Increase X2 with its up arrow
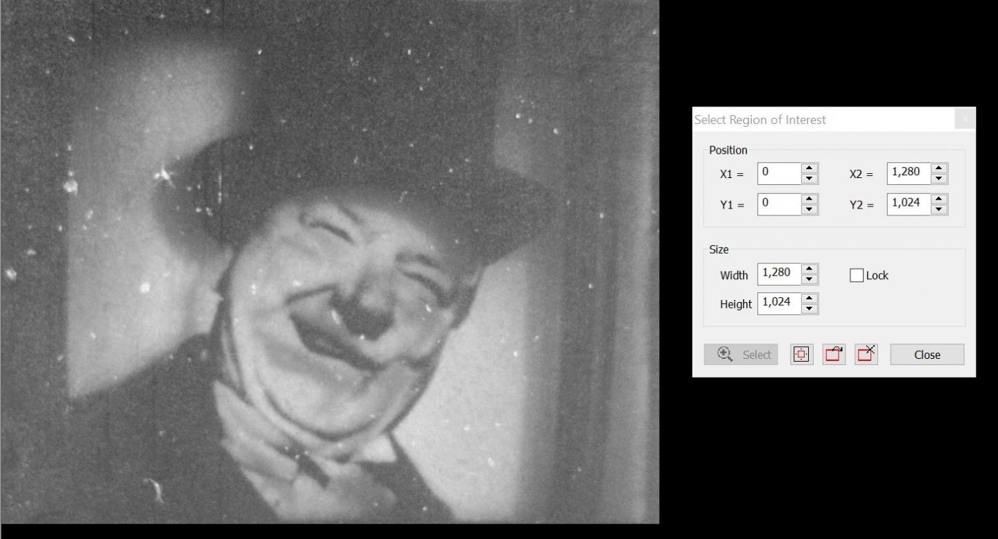Viewport: 998px width, 539px height. tap(939, 168)
